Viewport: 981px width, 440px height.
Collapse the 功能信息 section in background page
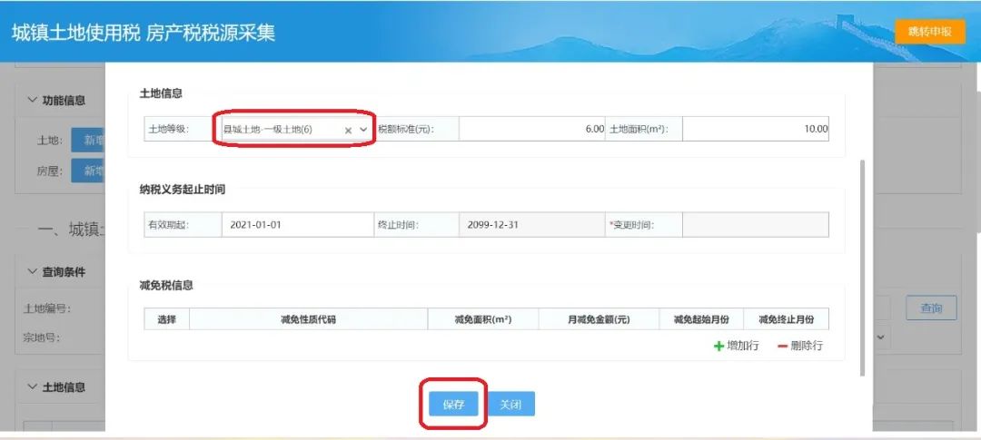click(33, 100)
